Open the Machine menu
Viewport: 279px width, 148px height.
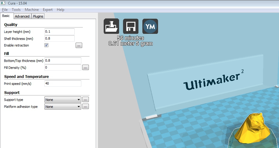(32, 10)
